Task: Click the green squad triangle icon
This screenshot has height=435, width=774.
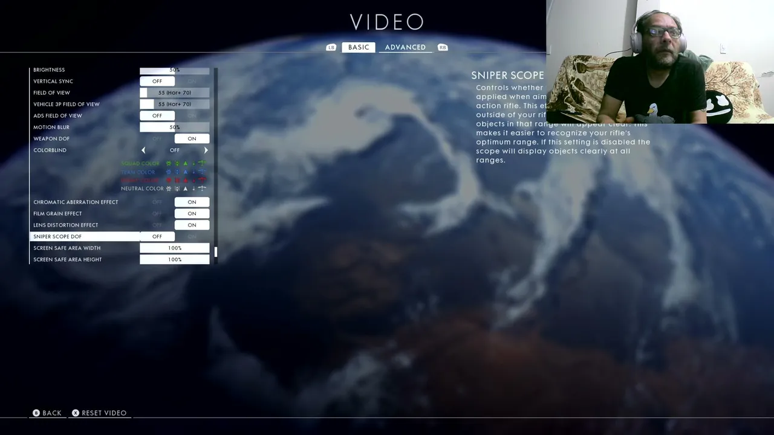Action: 186,163
